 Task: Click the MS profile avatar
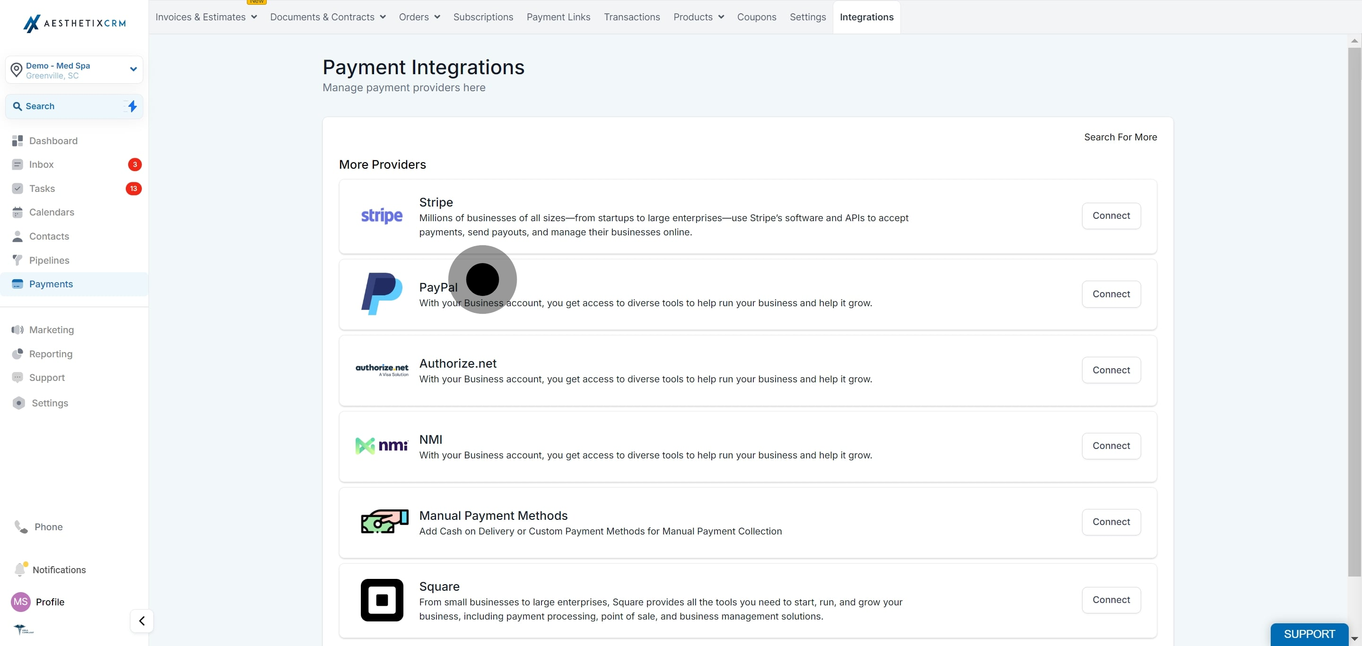pos(21,602)
